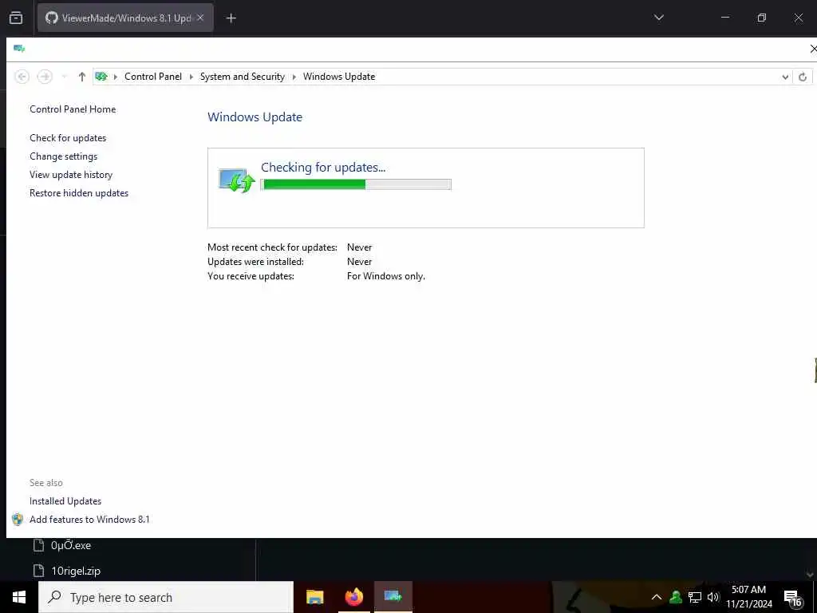
Task: Select System and Security breadcrumb
Action: tap(243, 77)
